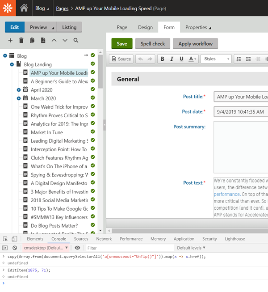The image size is (268, 292).
Task: Open Default levels dropdown
Action: [x=191, y=248]
